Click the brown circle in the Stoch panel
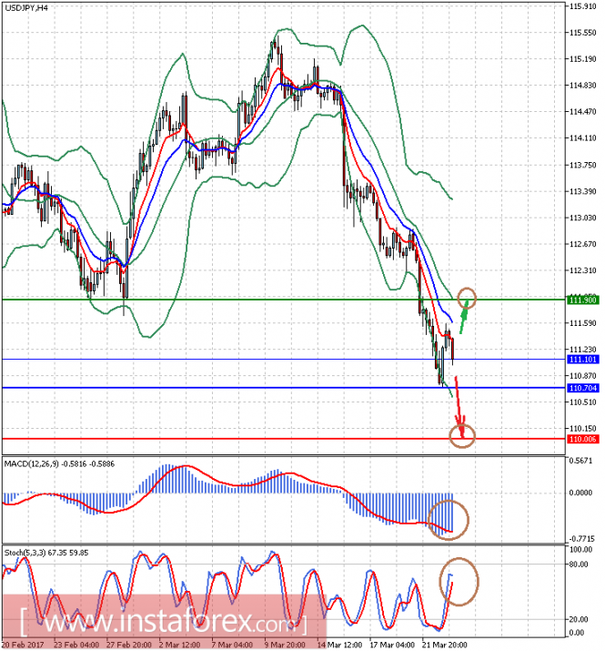This screenshot has height=651, width=605. 459,581
